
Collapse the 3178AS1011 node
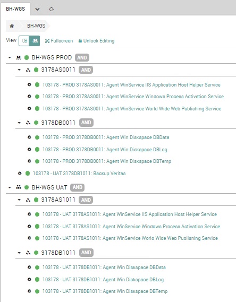[x=19, y=200]
